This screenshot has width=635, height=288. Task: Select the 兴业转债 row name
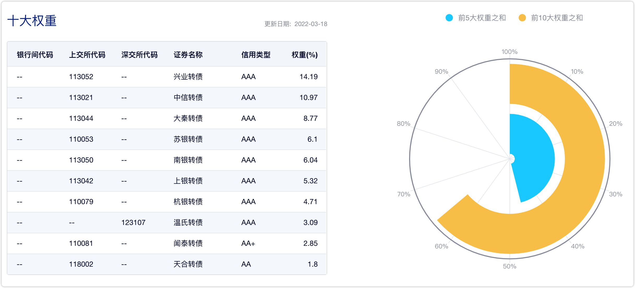(188, 77)
